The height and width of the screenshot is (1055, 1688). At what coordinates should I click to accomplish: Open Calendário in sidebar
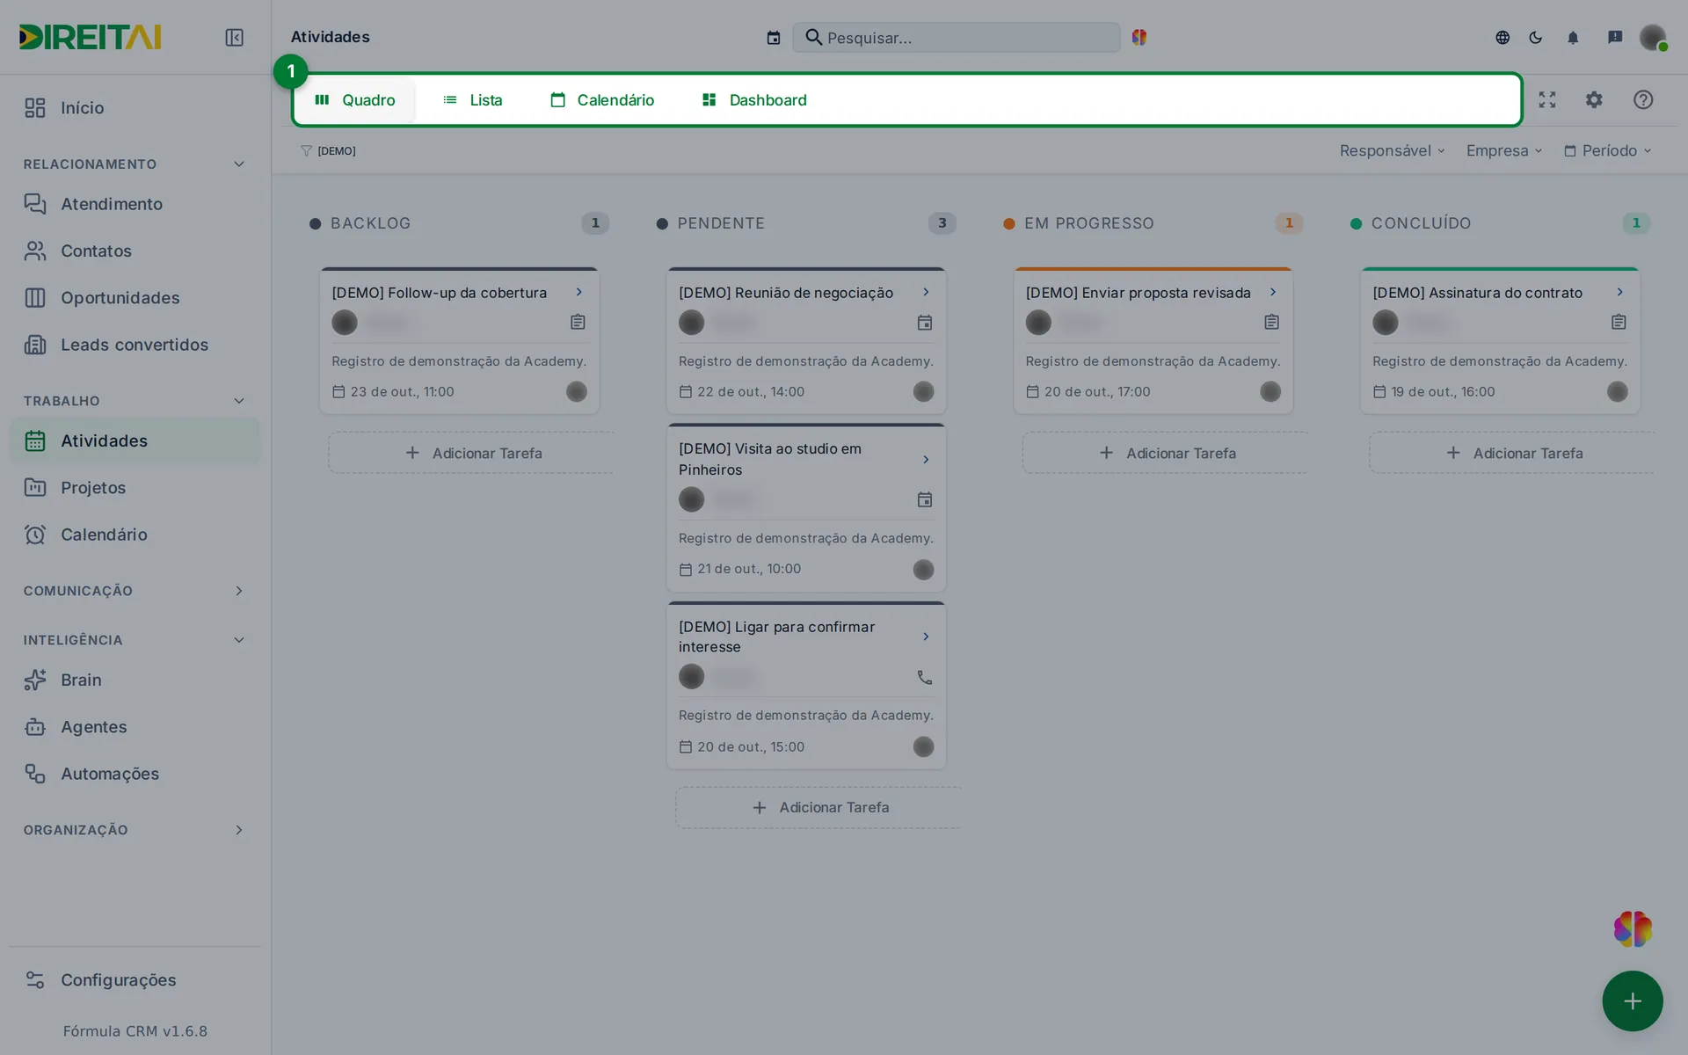[135, 535]
